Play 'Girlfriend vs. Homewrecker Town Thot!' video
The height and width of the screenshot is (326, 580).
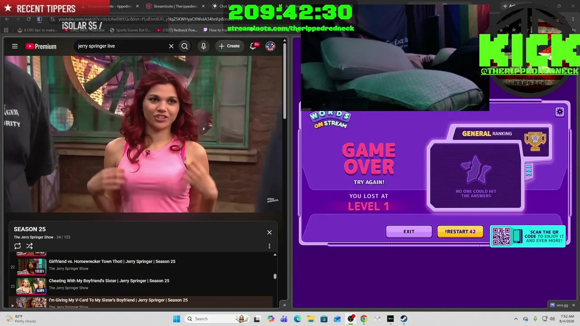[112, 261]
